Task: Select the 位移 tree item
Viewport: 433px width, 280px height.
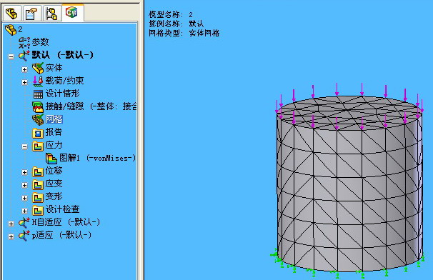Action: click(54, 171)
